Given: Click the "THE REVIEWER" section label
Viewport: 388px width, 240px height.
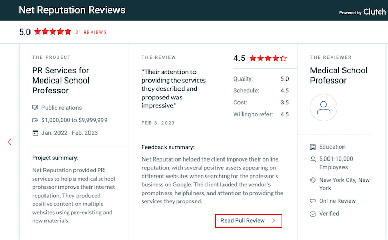Looking at the screenshot, I should [331, 57].
